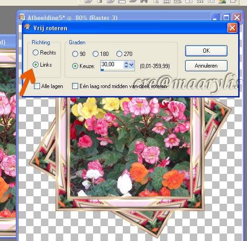Click the slider bar beneath the degrees field
This screenshot has height=241, width=247.
(118, 70)
